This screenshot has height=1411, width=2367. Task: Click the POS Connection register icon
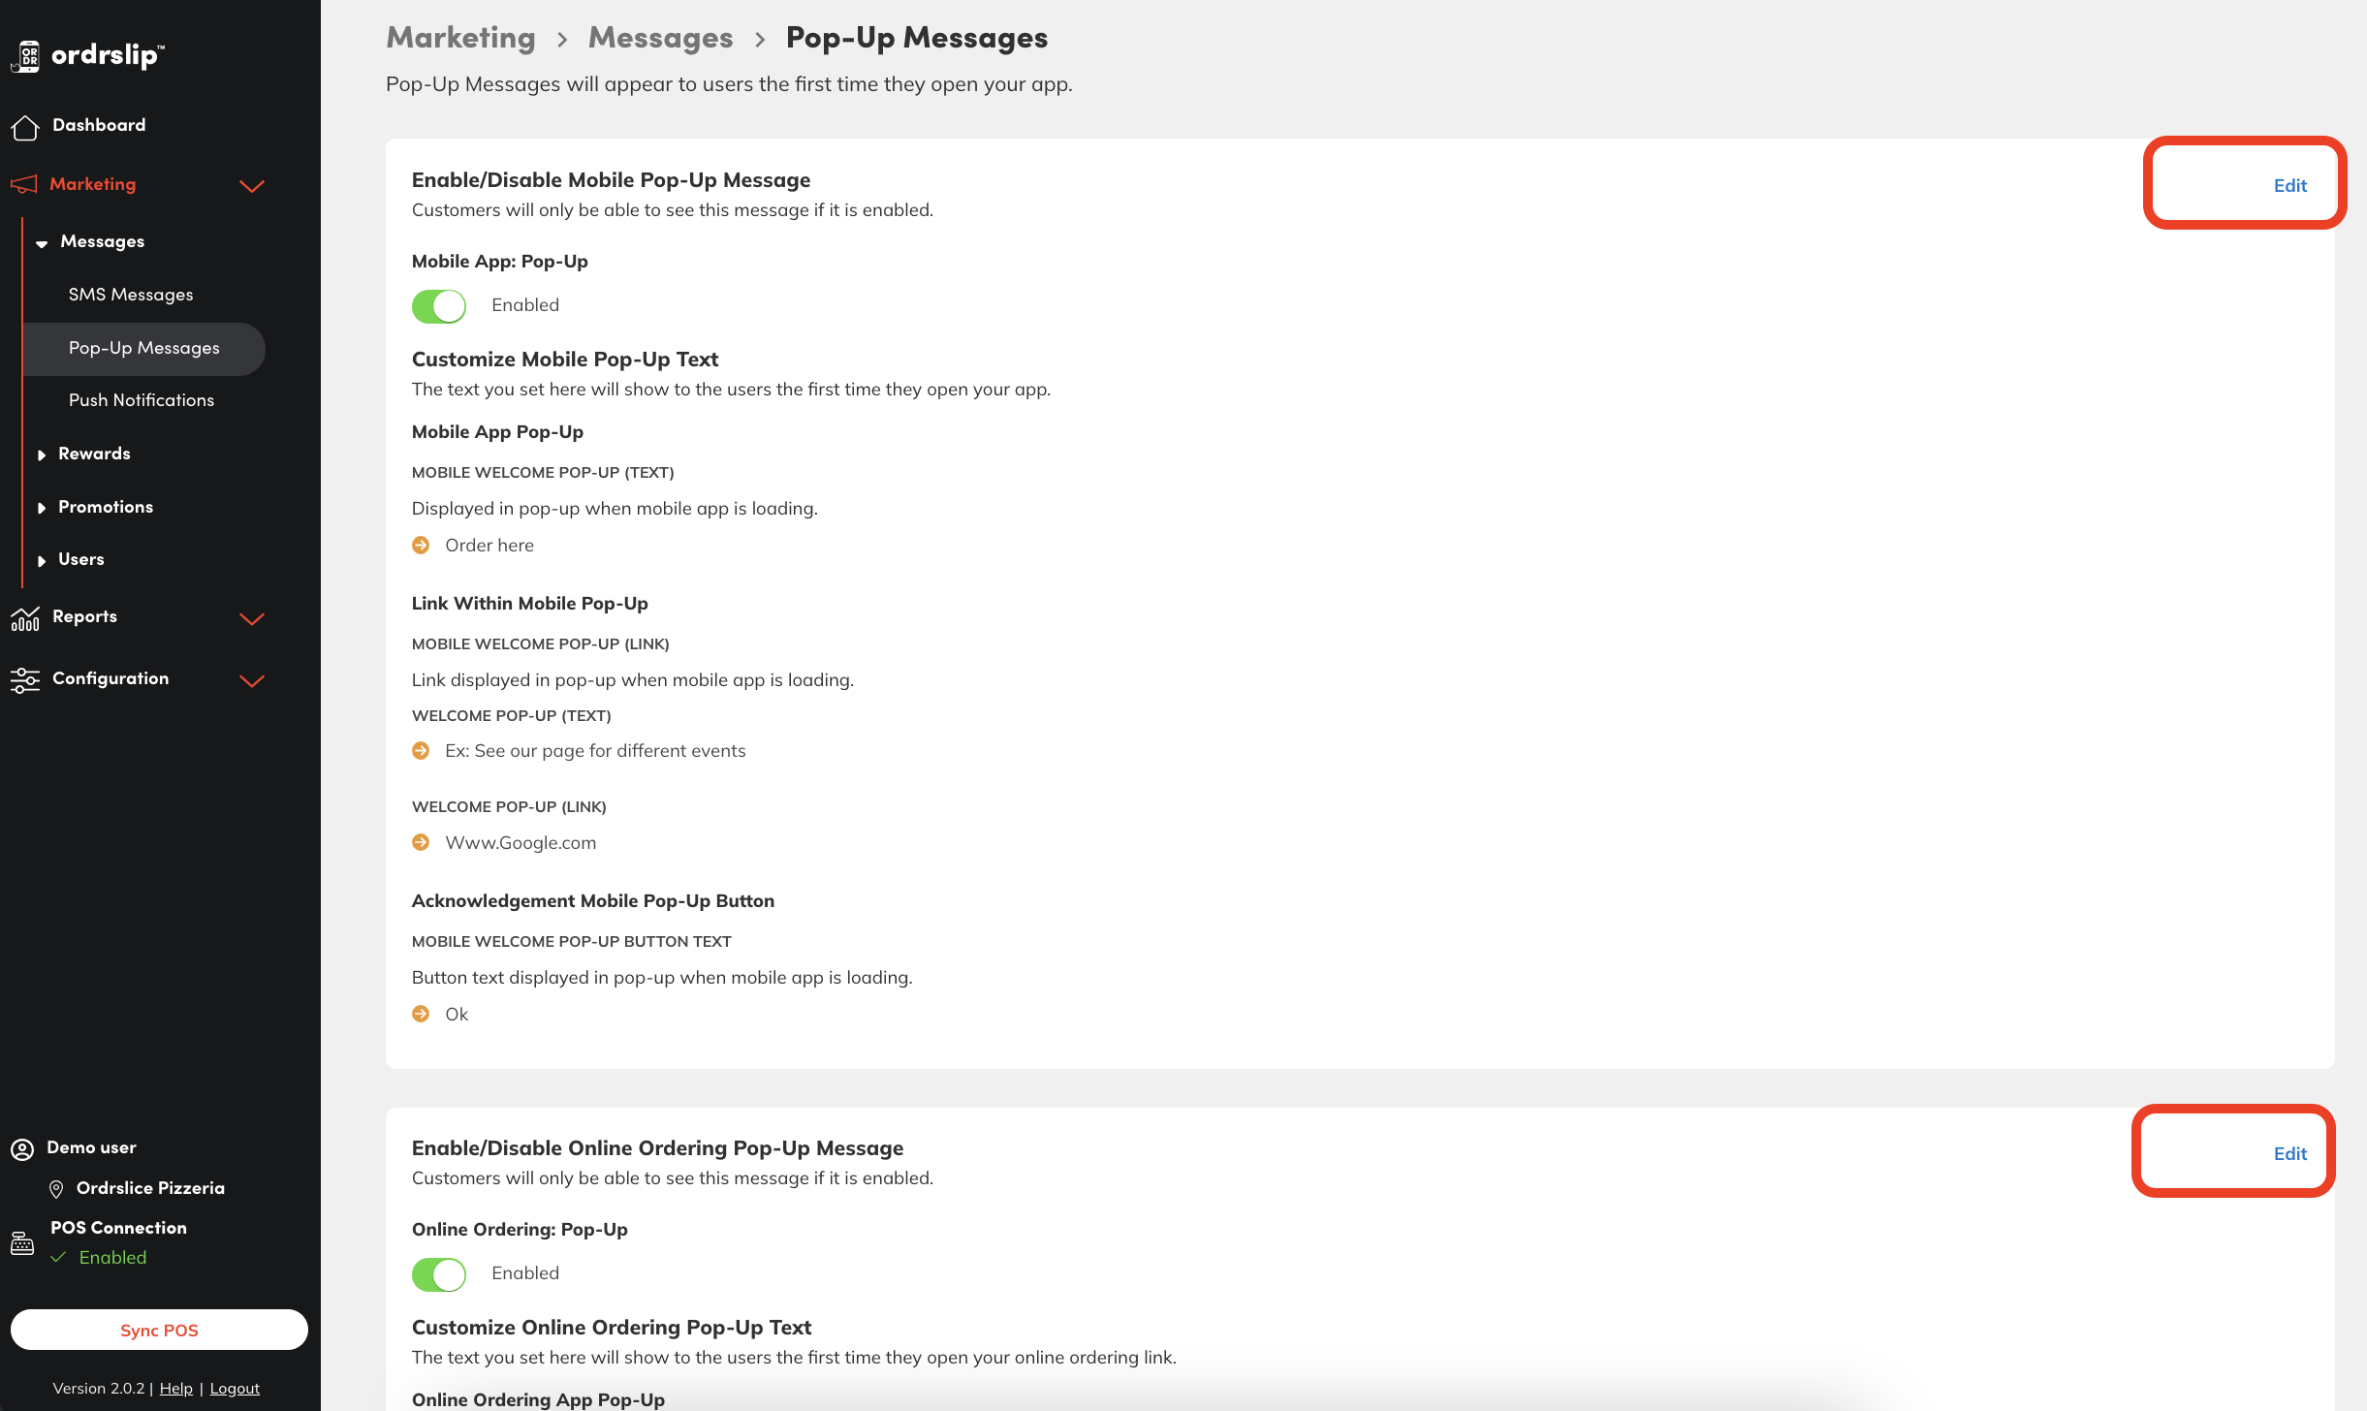point(22,1243)
